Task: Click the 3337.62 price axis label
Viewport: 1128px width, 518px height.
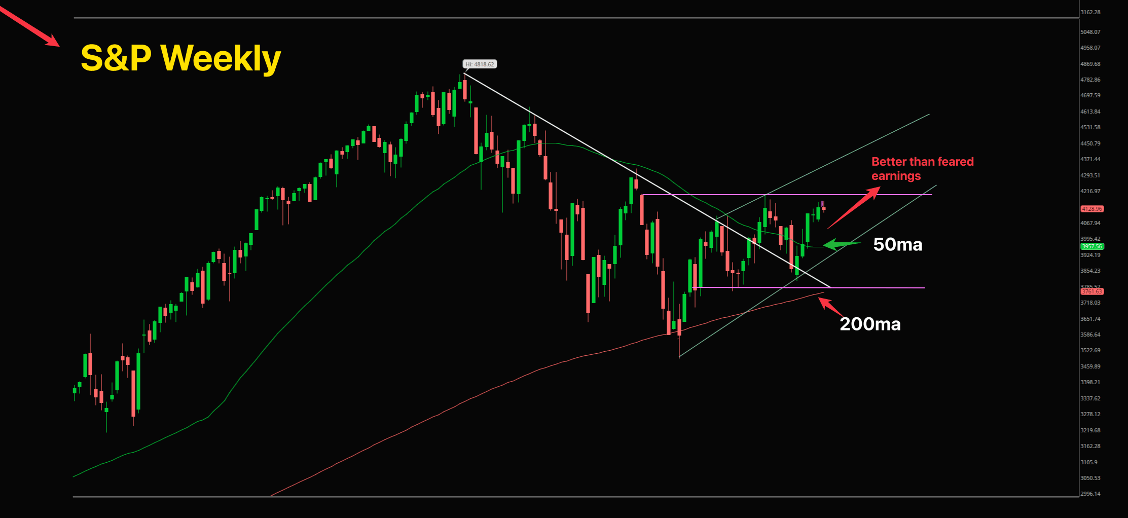Action: click(1090, 398)
